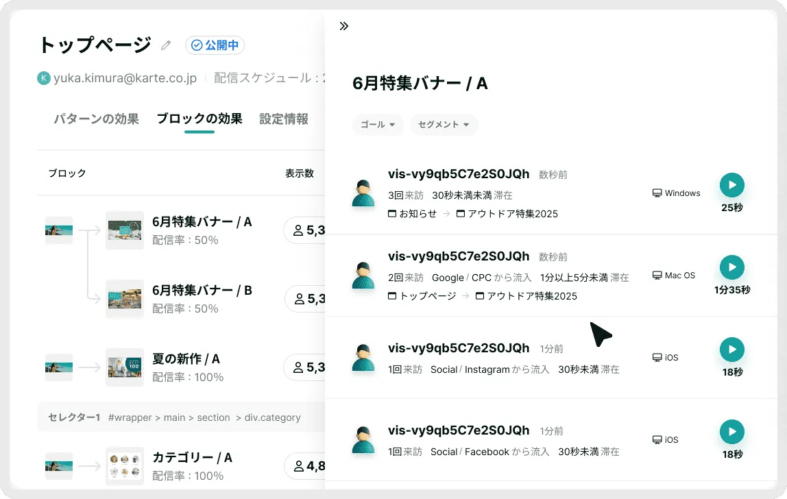Click the yuka.kimura@karte.co.jp user avatar icon
Viewport: 787px width, 499px height.
pos(44,78)
